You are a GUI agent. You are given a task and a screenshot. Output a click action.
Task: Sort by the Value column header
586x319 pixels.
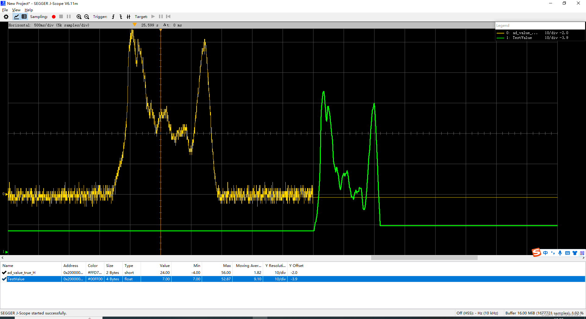[156, 266]
